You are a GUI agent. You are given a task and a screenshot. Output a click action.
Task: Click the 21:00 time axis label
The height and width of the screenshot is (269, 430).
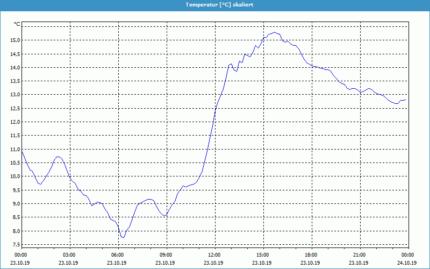pyautogui.click(x=360, y=255)
